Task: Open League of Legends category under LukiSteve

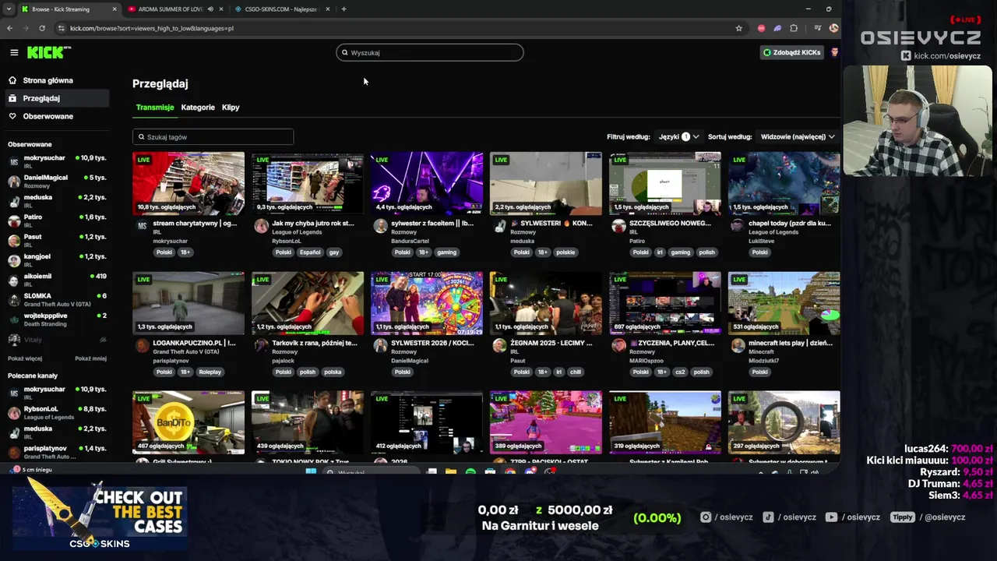Action: (773, 232)
